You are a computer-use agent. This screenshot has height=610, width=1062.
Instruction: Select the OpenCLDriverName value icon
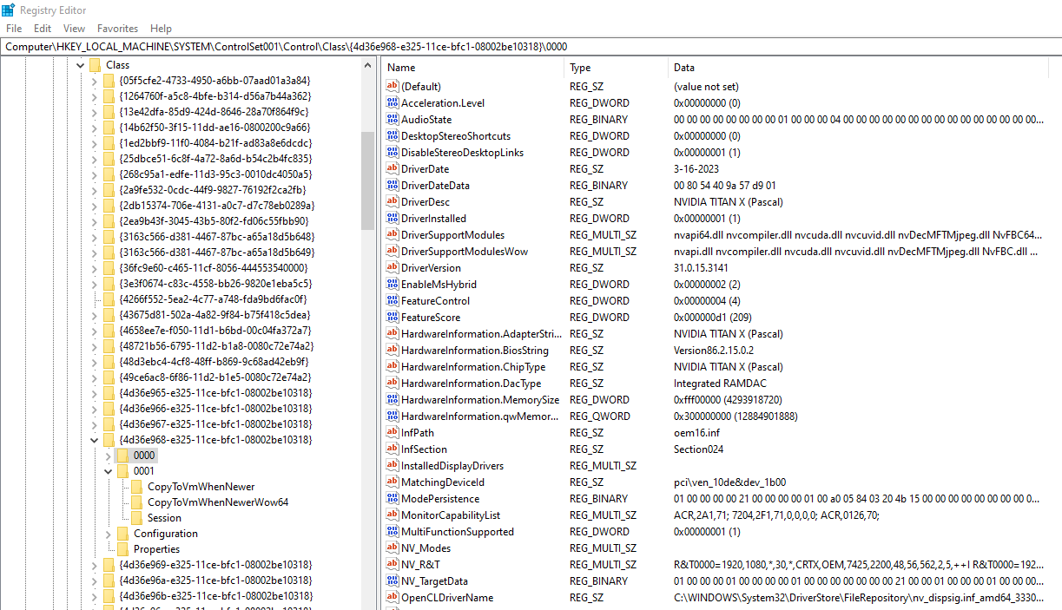click(x=392, y=597)
